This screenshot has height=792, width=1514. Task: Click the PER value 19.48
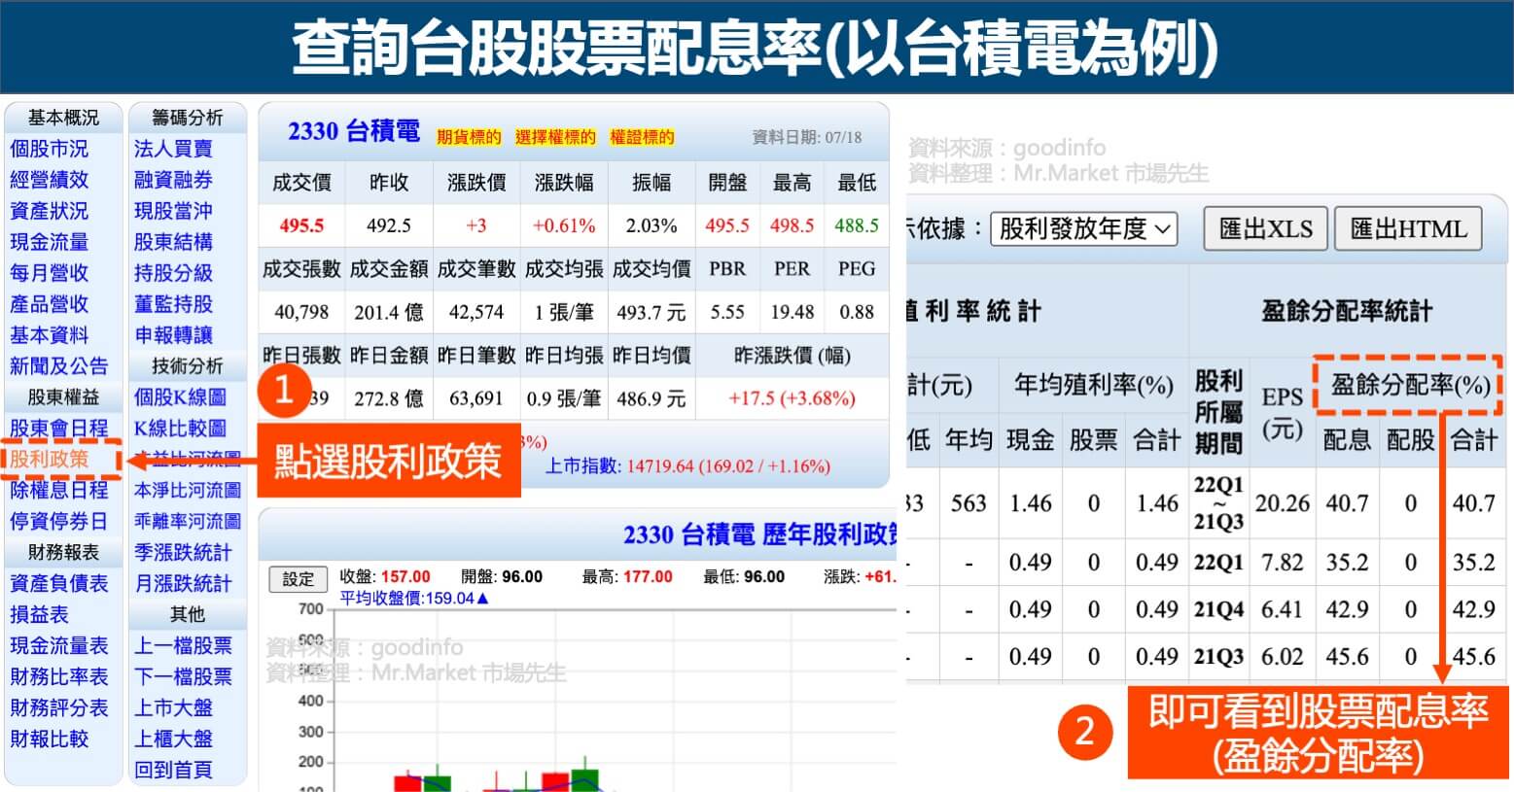click(x=792, y=312)
